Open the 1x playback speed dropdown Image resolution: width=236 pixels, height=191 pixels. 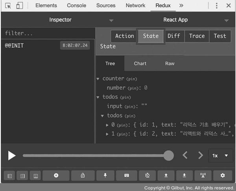pos(221,156)
